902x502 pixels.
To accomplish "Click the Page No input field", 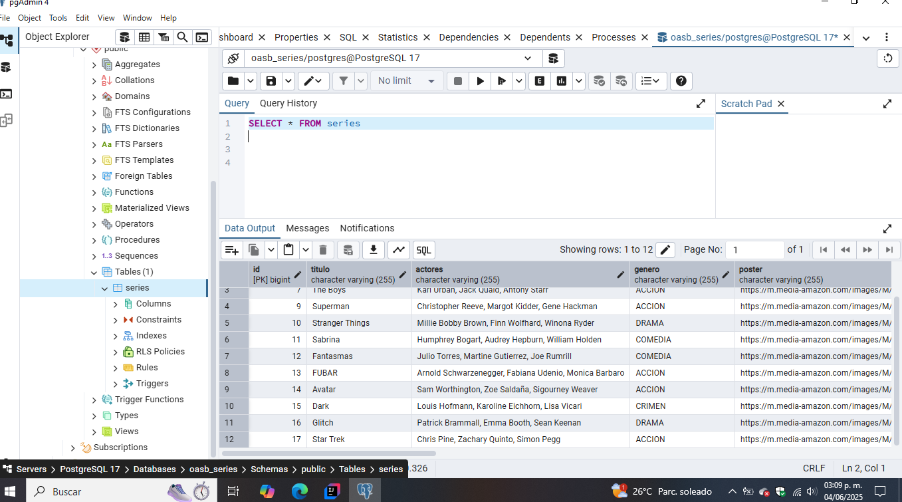I will 755,250.
